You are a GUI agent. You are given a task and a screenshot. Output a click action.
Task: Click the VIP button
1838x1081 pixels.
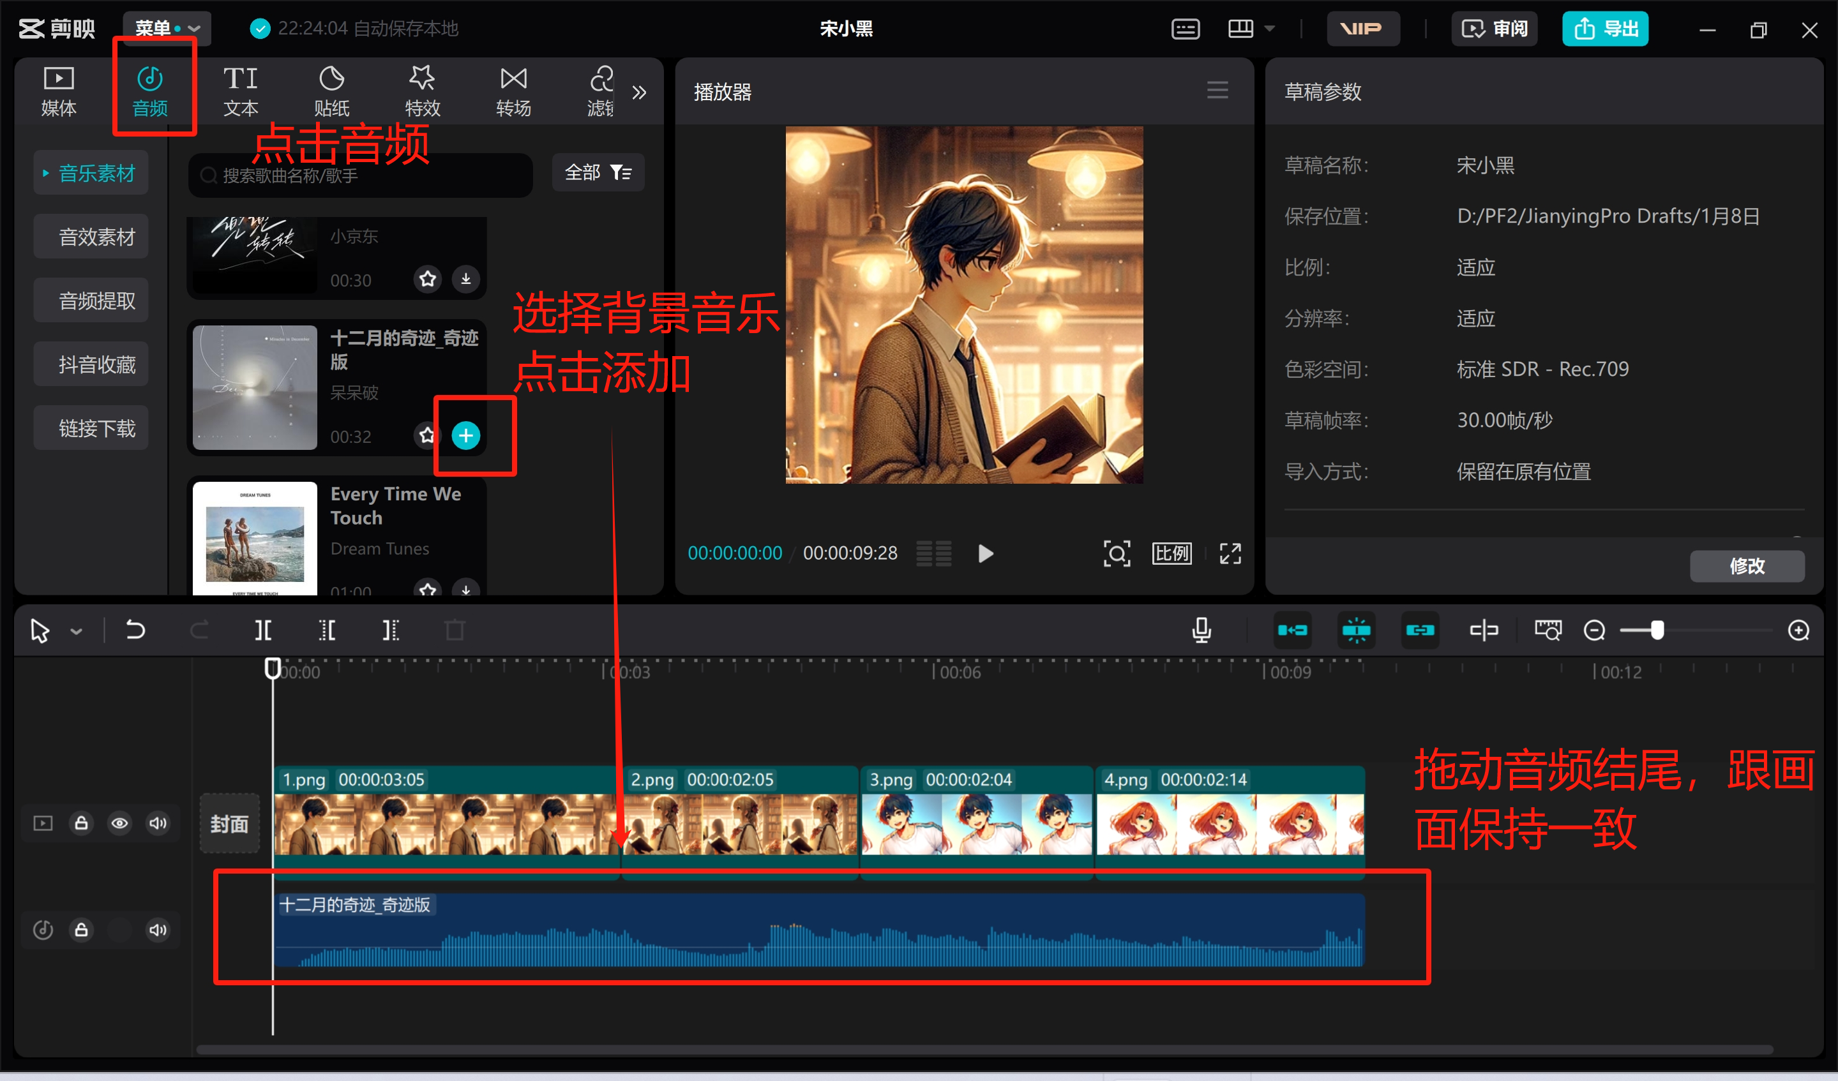pos(1362,29)
